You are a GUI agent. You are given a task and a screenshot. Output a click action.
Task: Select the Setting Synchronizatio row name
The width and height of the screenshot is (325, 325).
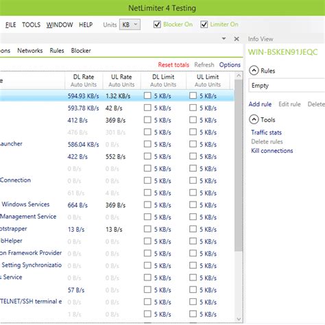(32, 265)
